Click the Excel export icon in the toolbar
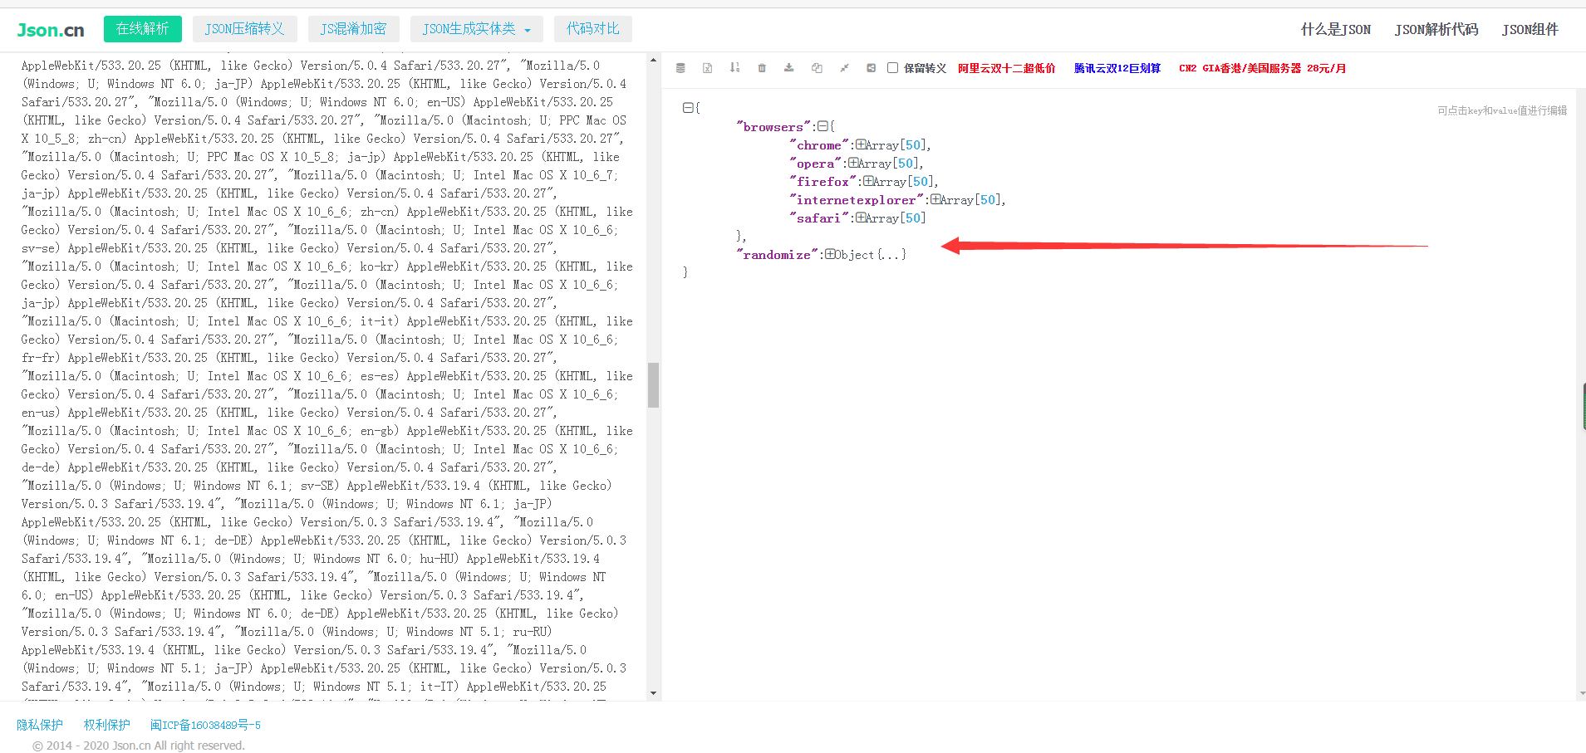 pos(707,68)
